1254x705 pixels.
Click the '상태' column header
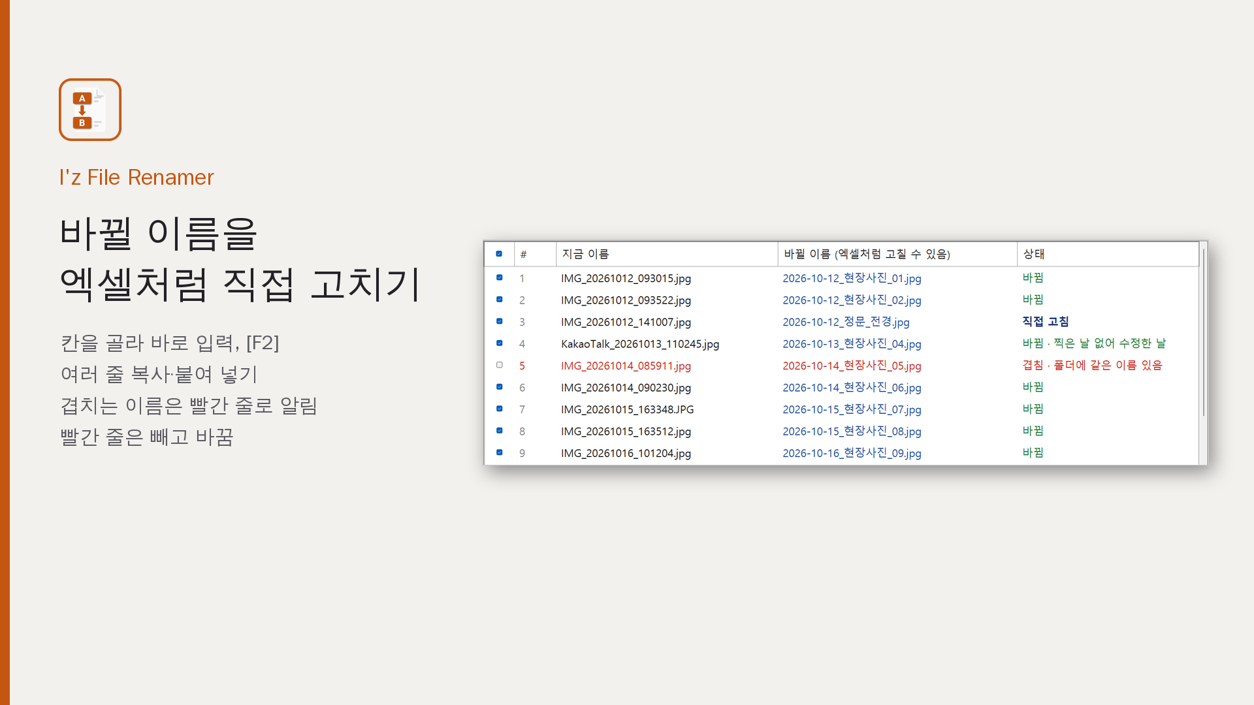click(1108, 254)
